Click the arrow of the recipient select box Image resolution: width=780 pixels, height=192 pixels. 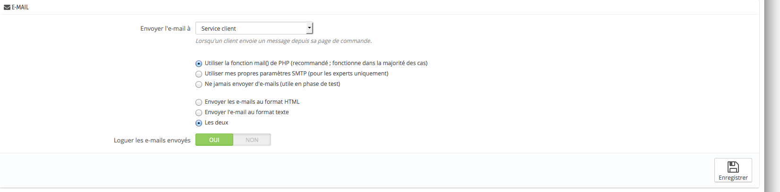[309, 28]
